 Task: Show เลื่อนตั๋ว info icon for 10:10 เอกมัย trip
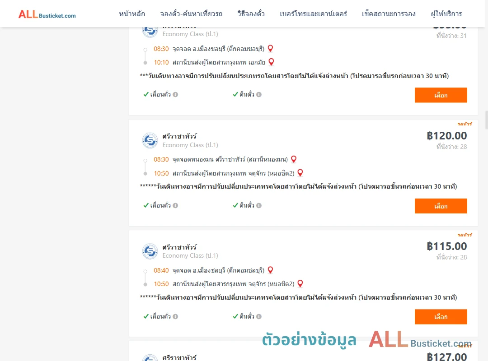point(175,94)
